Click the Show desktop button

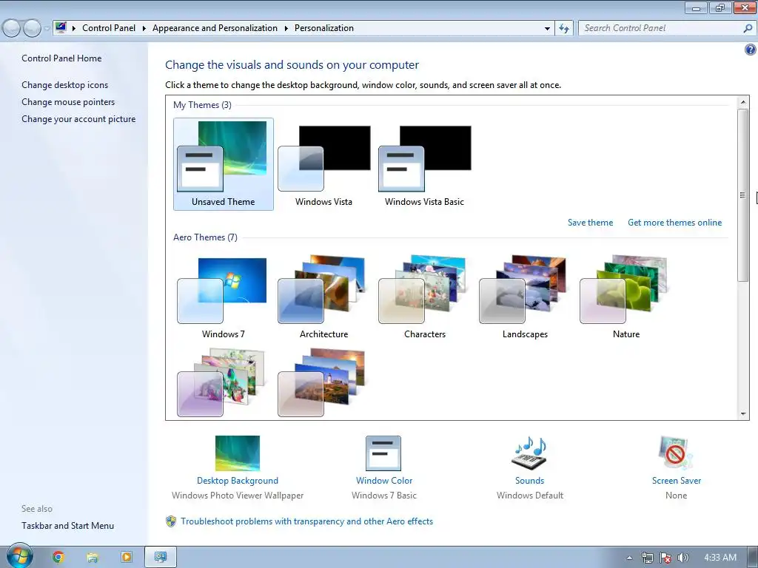click(753, 558)
